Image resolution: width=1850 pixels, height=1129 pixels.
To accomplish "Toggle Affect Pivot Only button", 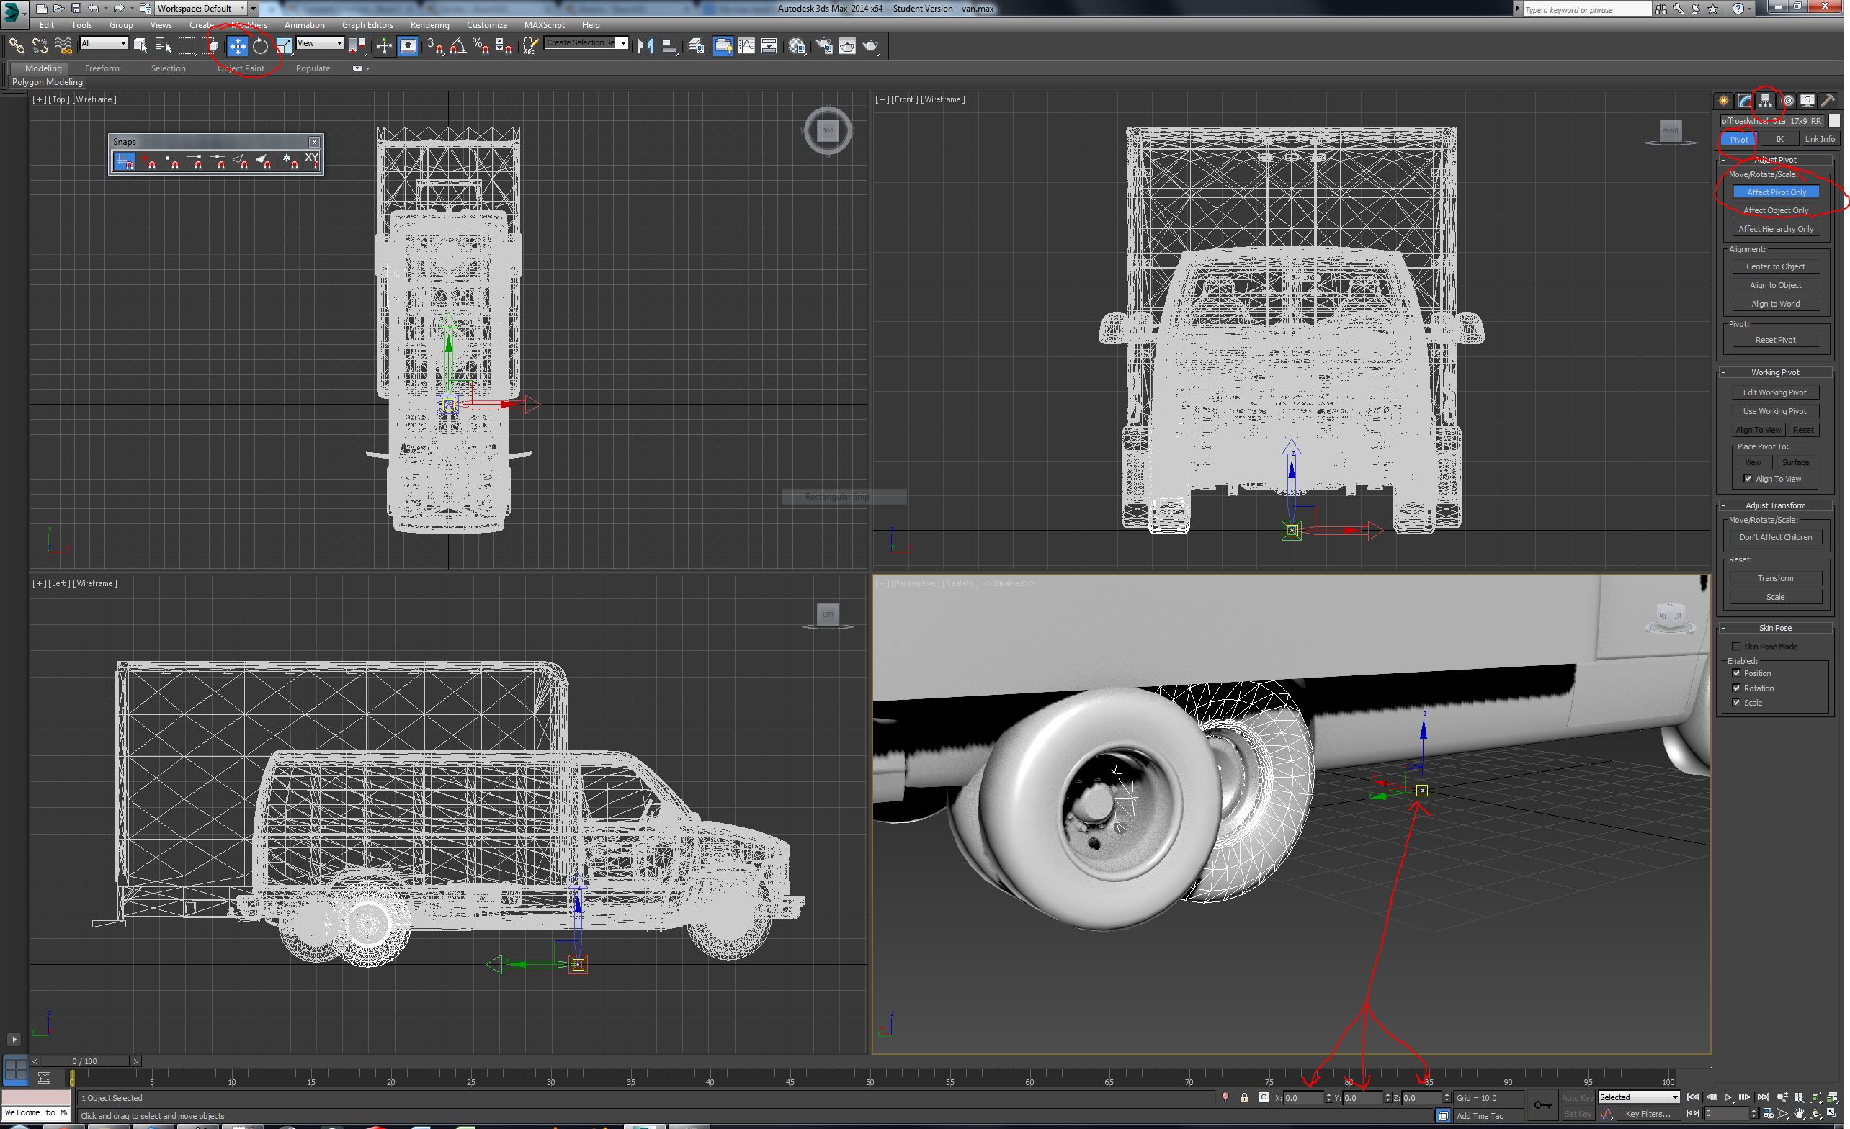I will point(1776,192).
